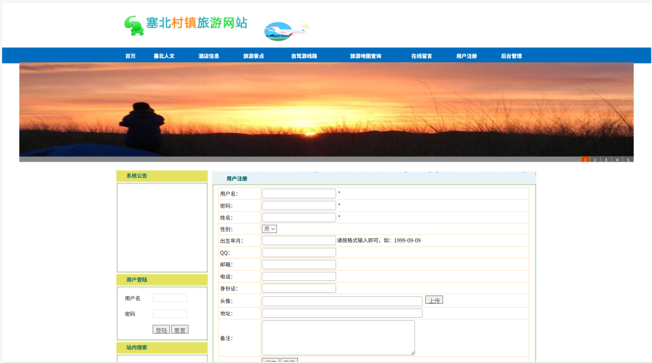
Task: Click the airplane illustration in header
Action: click(287, 31)
